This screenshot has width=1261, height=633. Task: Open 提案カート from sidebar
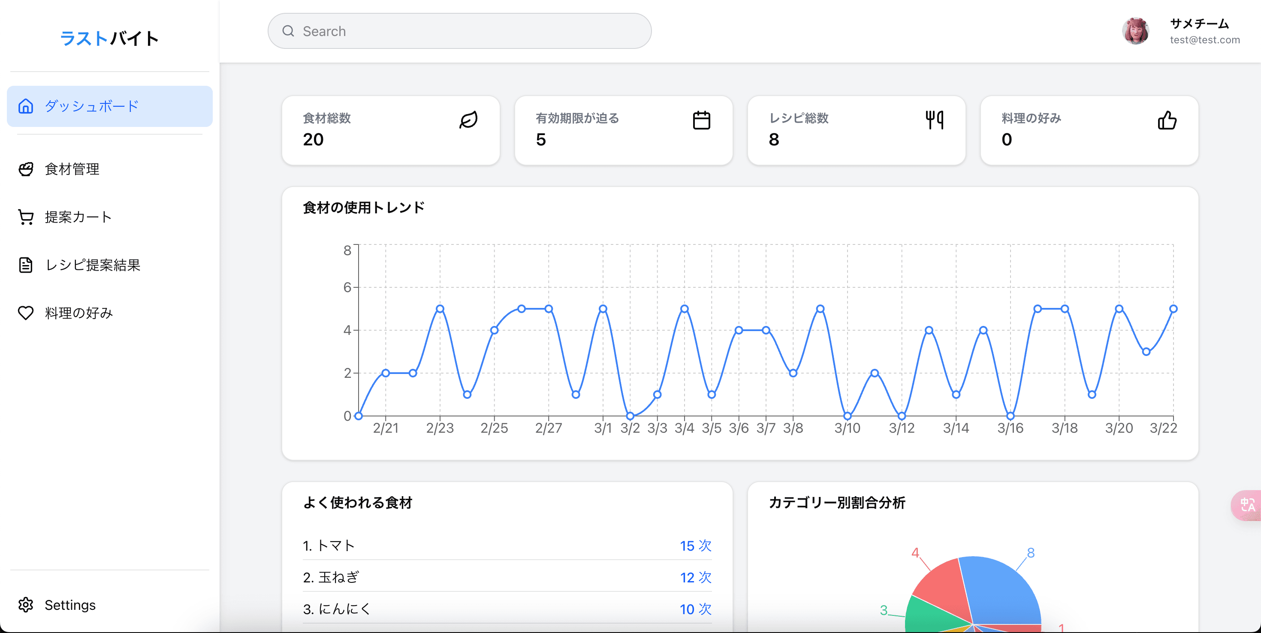[x=78, y=217]
